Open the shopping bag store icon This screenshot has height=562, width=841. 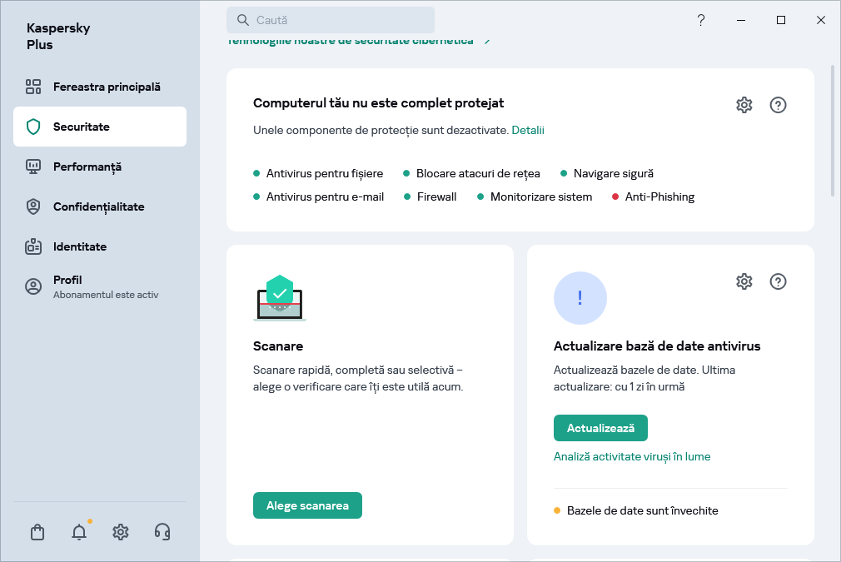coord(37,531)
